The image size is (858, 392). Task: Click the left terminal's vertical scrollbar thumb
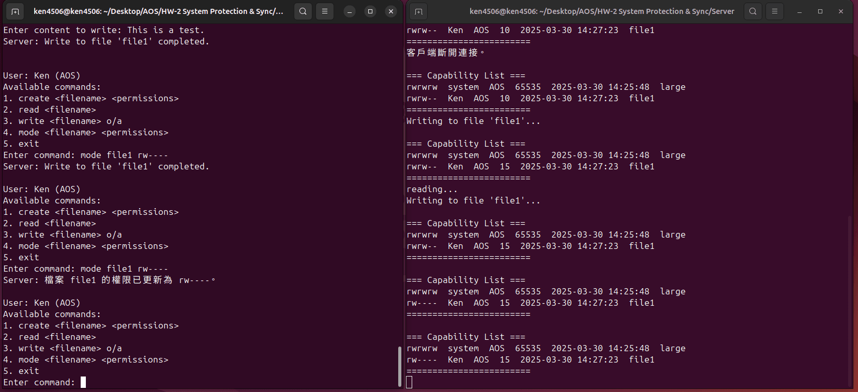(x=400, y=366)
